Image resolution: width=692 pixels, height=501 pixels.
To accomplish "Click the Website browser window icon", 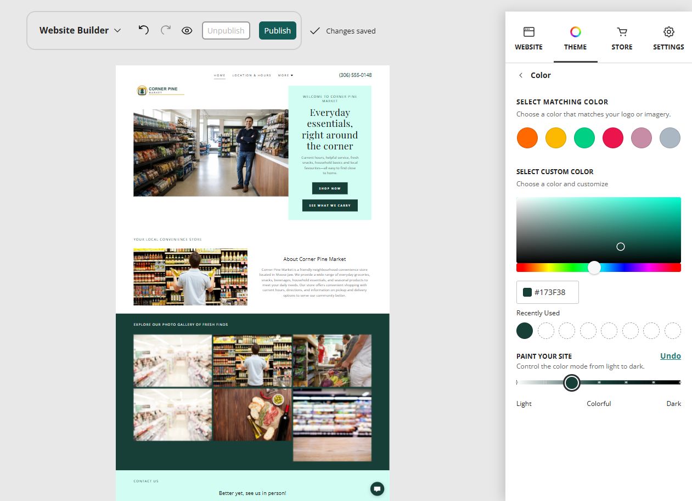I will [x=528, y=32].
